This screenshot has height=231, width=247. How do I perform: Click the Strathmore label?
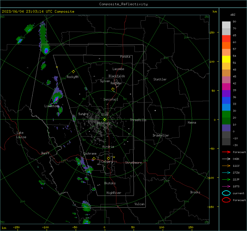(133, 163)
